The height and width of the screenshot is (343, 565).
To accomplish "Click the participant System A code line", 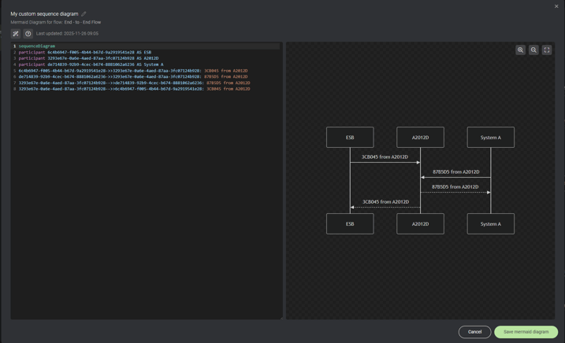I will 91,65.
